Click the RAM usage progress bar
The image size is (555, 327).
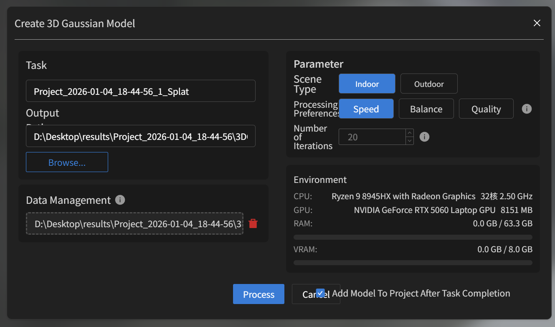(x=413, y=237)
